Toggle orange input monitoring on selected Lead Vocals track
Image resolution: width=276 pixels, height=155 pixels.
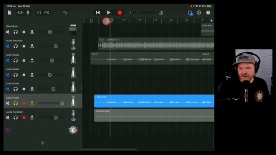(x=32, y=103)
